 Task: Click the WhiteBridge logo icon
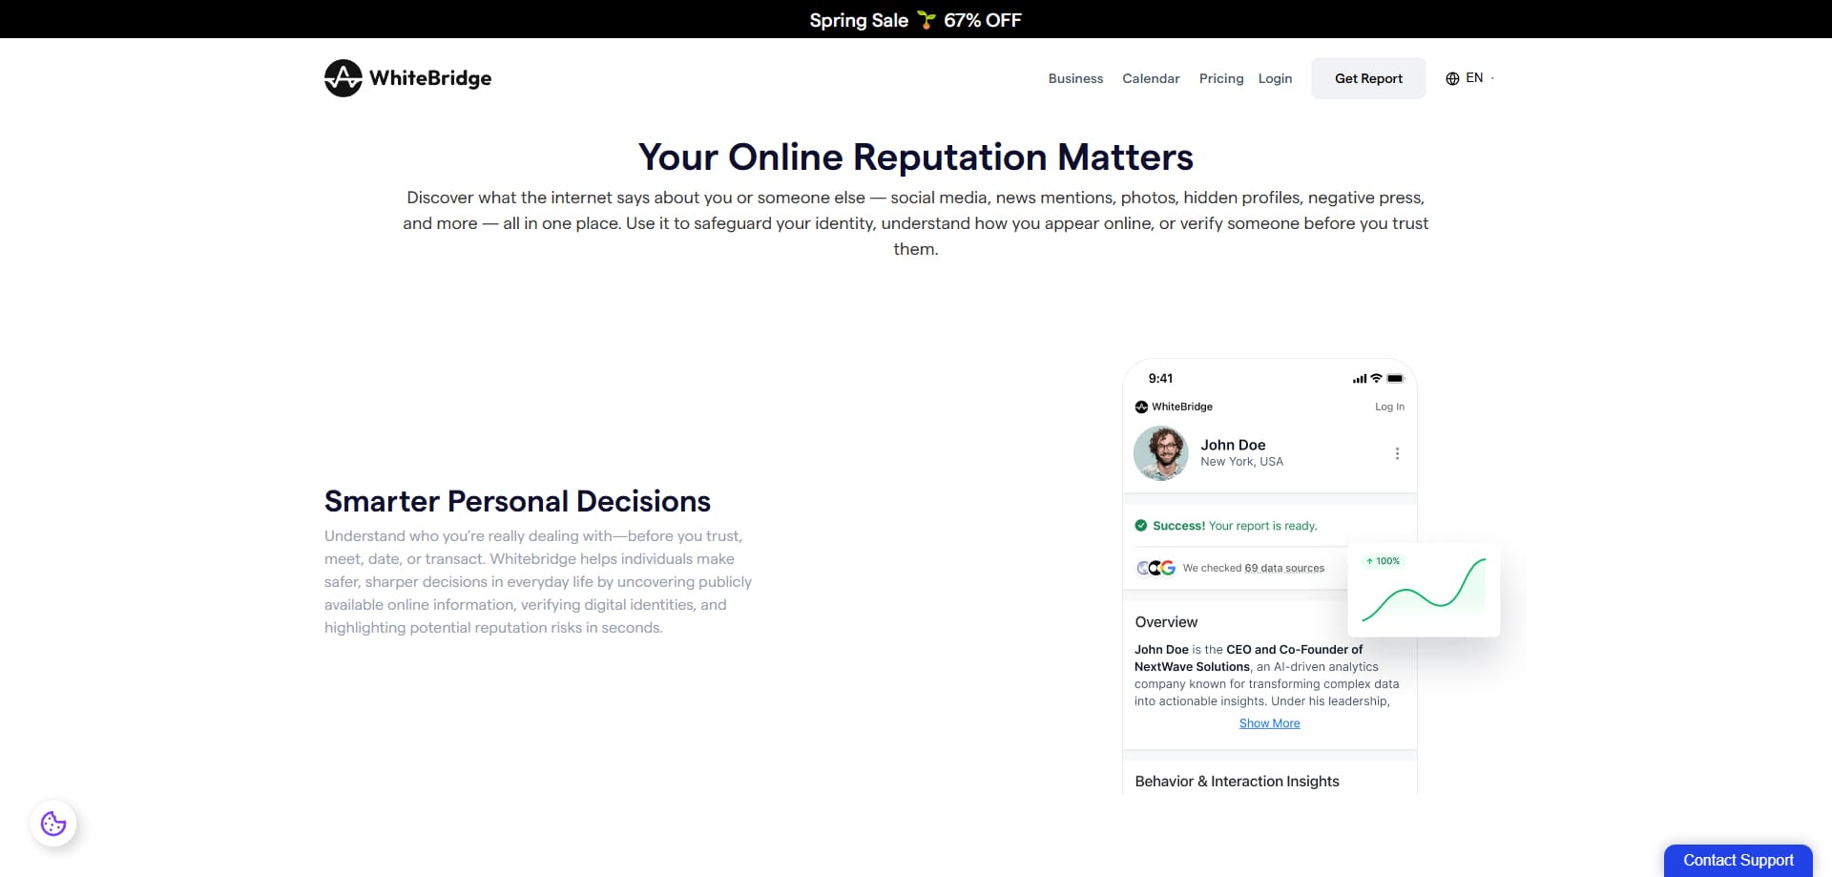tap(343, 78)
